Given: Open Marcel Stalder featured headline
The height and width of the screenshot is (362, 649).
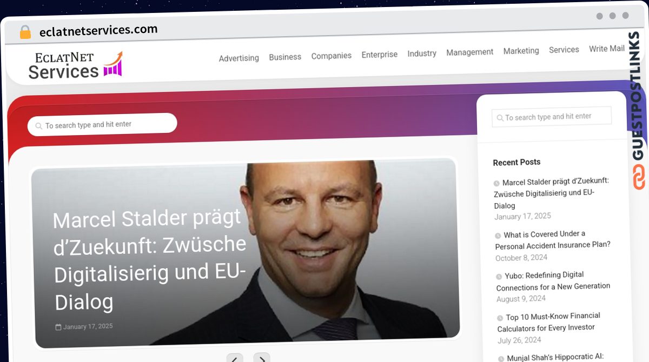Looking at the screenshot, I should point(150,260).
